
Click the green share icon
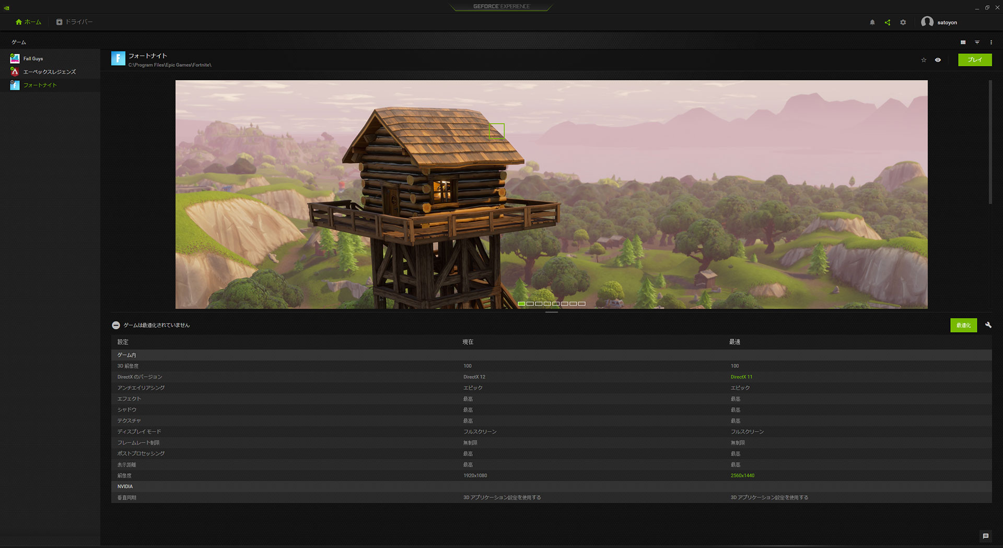point(887,22)
